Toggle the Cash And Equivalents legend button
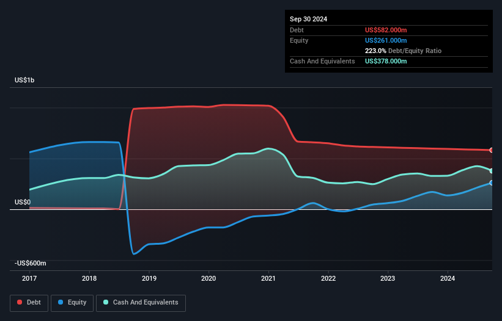Viewport: 502px width, 321px height. tap(141, 303)
